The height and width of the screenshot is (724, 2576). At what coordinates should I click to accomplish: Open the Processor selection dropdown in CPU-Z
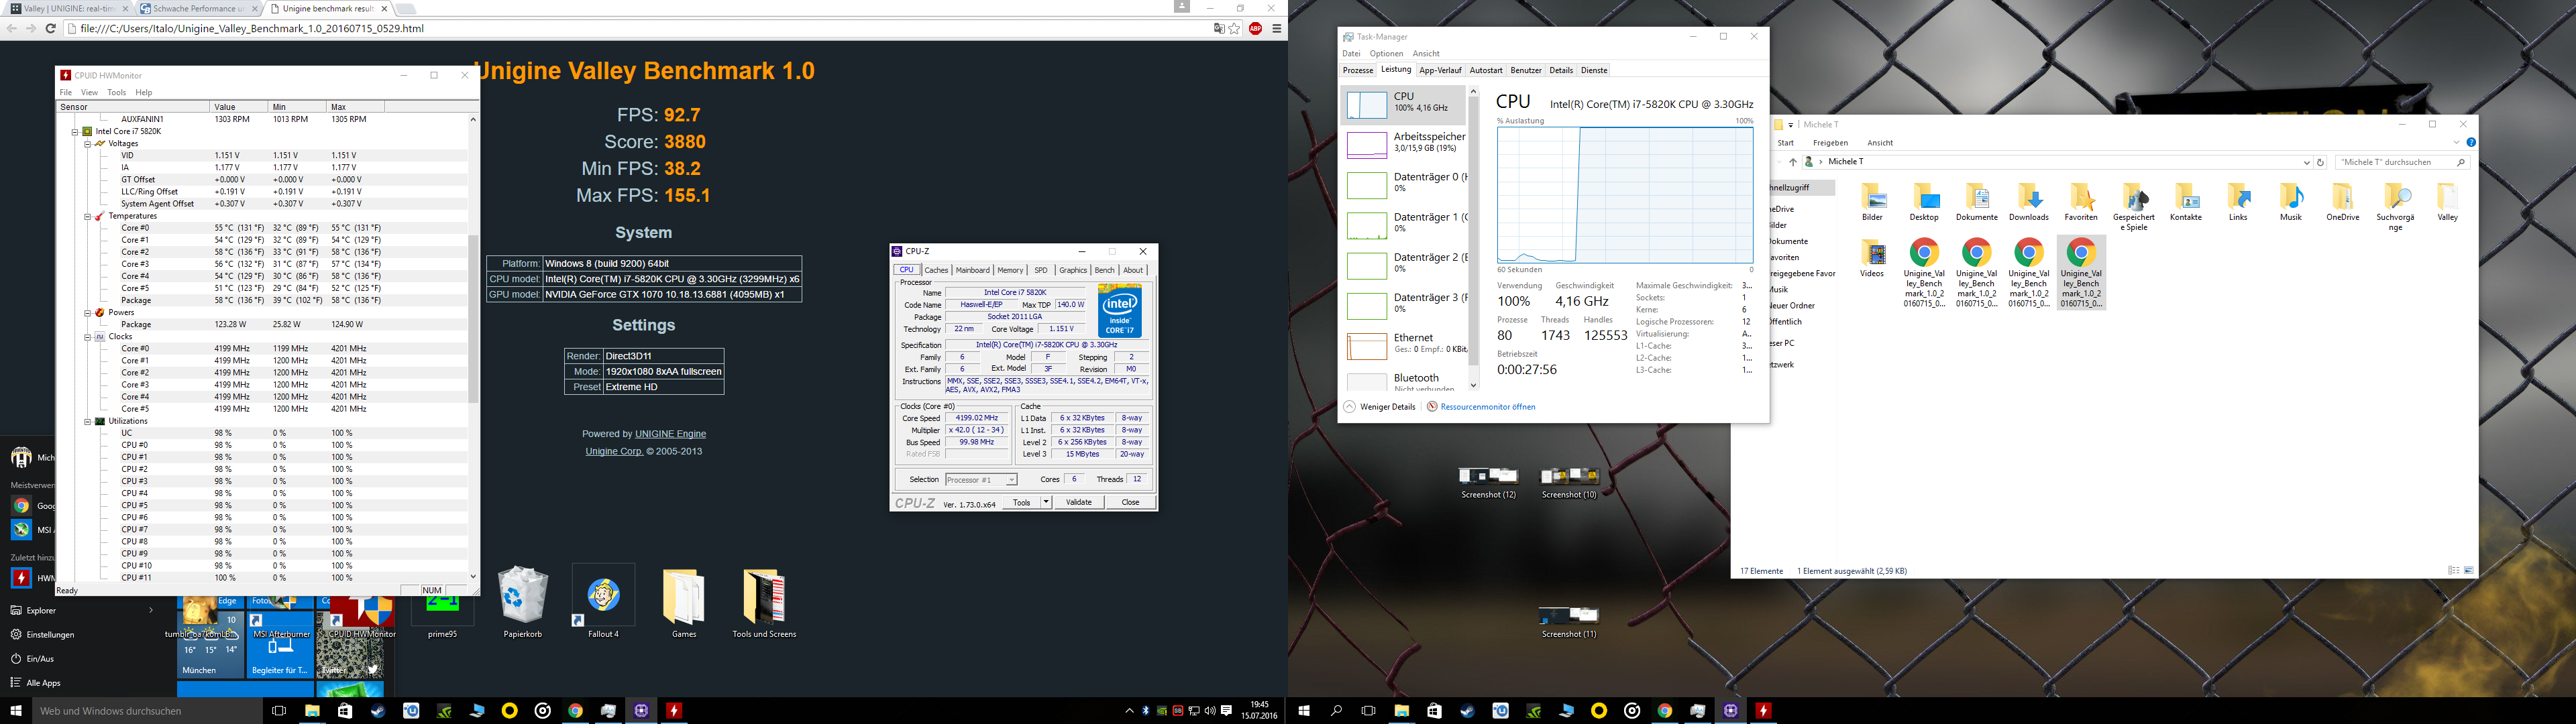1011,480
